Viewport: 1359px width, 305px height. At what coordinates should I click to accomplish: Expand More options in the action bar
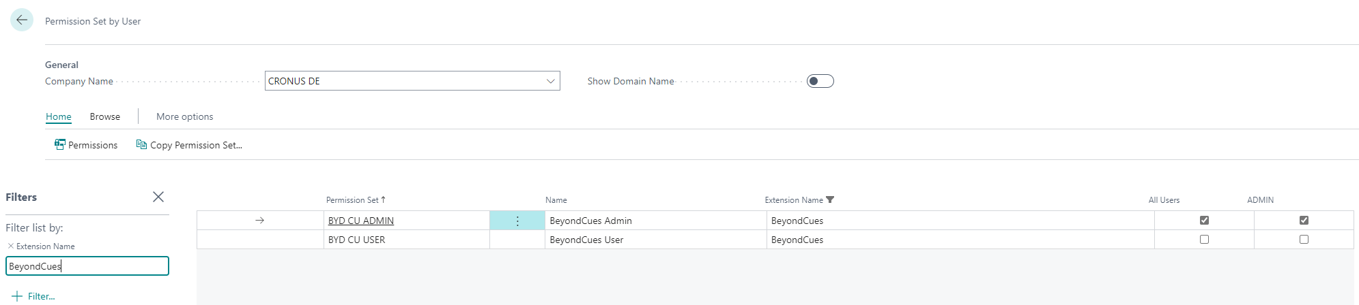tap(184, 116)
